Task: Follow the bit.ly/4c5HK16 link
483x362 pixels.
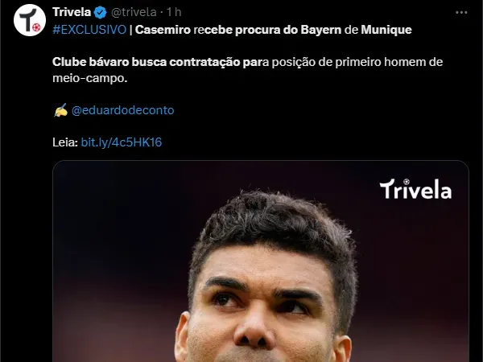Action: point(122,142)
